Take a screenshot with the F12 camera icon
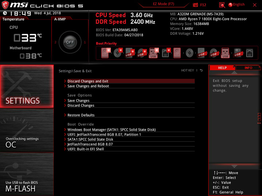 click(195, 5)
